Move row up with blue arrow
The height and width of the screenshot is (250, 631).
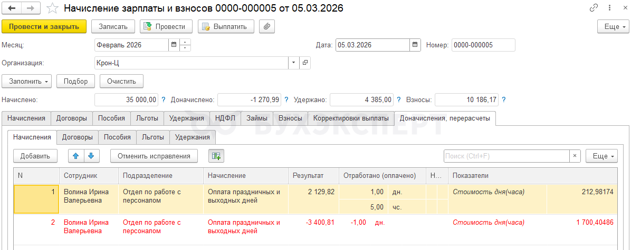coord(76,156)
